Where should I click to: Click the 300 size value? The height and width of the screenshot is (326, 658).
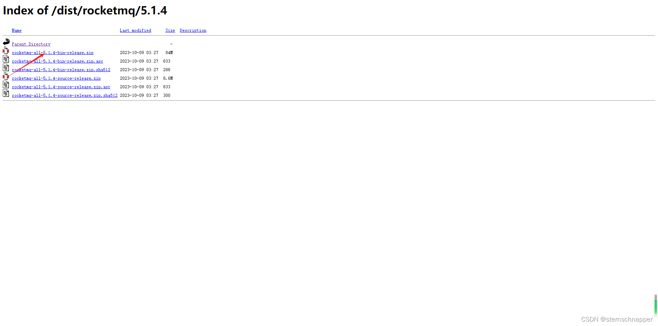click(x=167, y=95)
